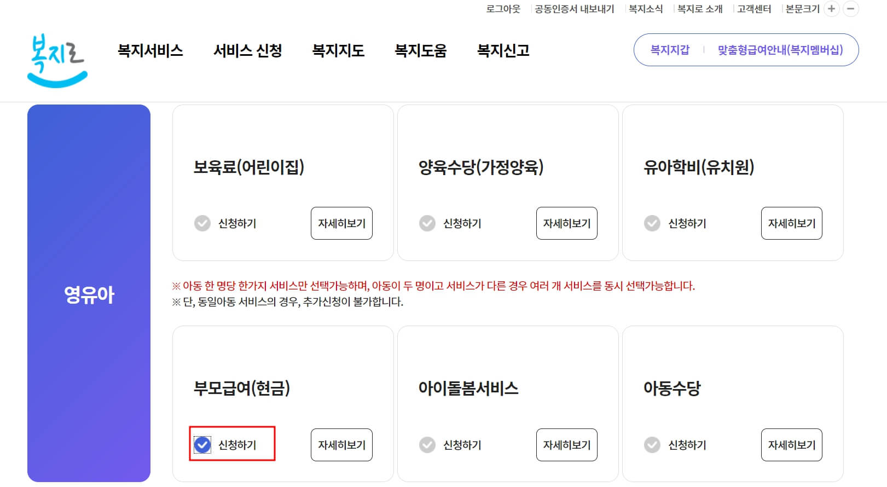Open the 복지도움 menu

coord(420,51)
